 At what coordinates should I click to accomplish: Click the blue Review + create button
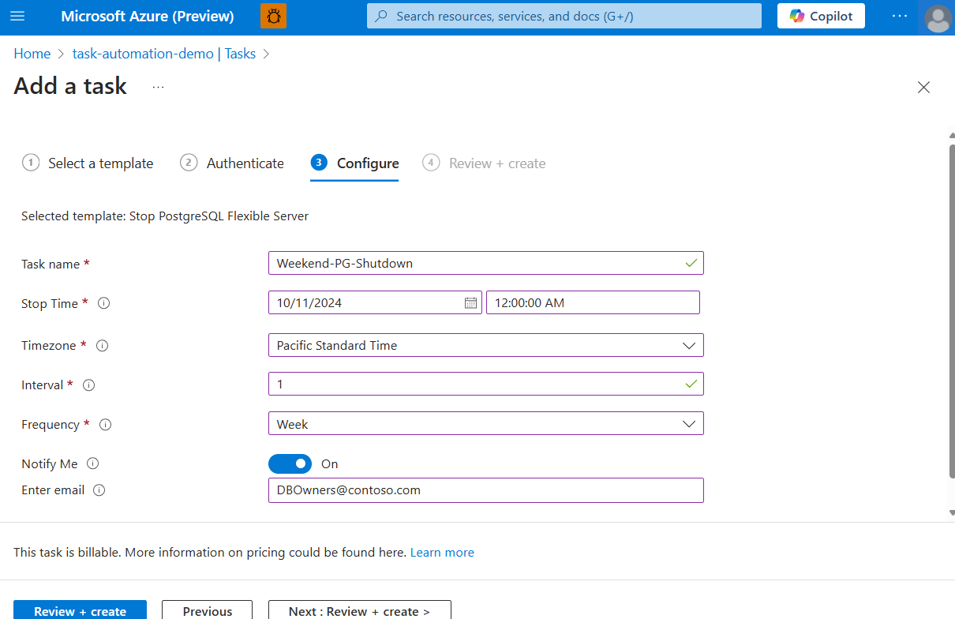click(x=80, y=610)
